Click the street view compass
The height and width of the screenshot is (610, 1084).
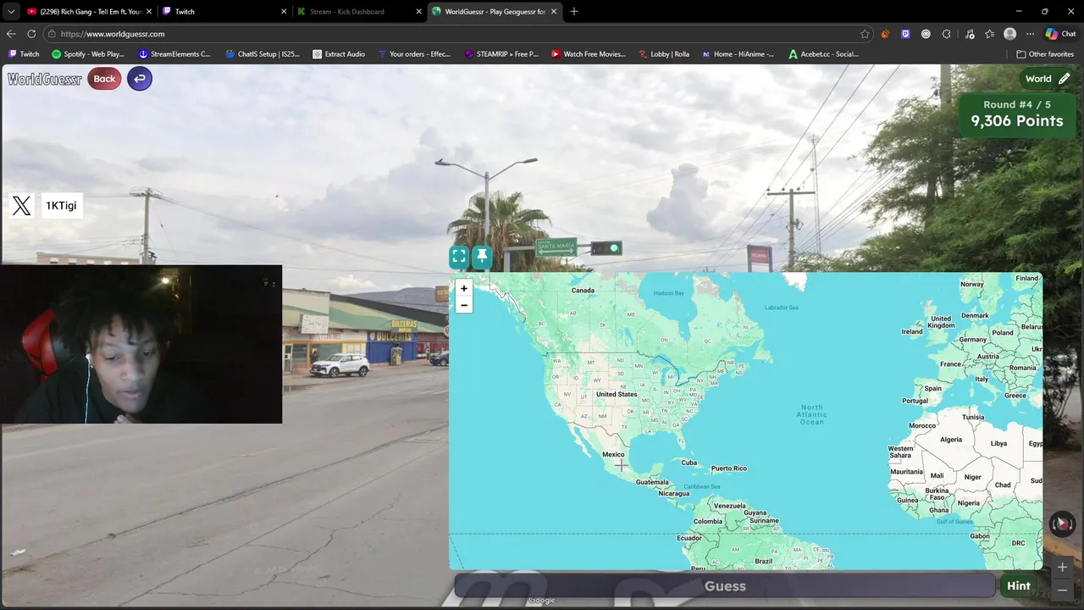(x=1062, y=524)
